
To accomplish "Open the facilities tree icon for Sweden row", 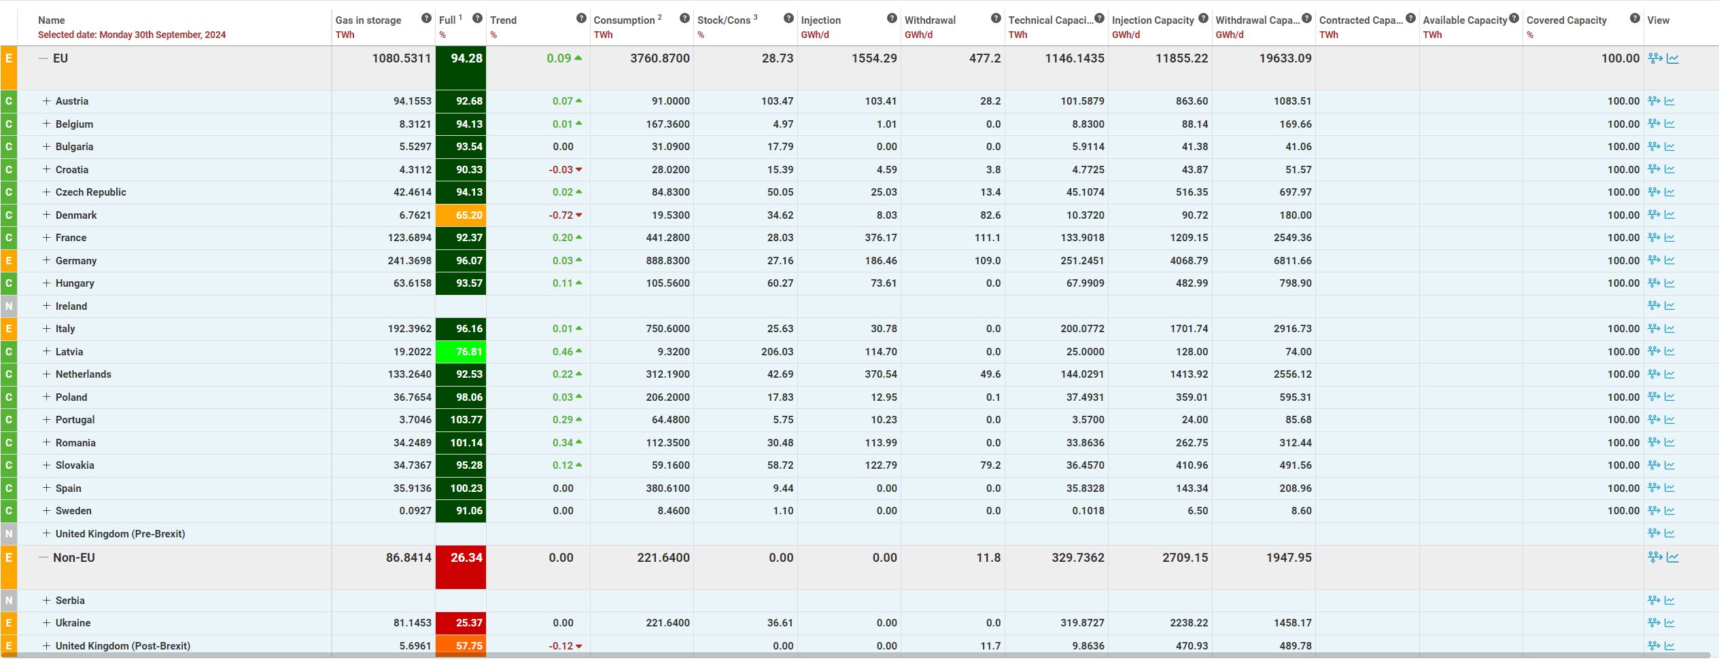I will (1654, 511).
